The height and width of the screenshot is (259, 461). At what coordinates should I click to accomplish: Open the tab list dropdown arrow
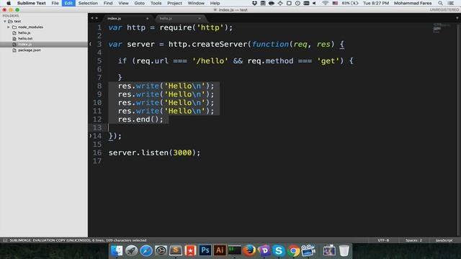(x=457, y=18)
